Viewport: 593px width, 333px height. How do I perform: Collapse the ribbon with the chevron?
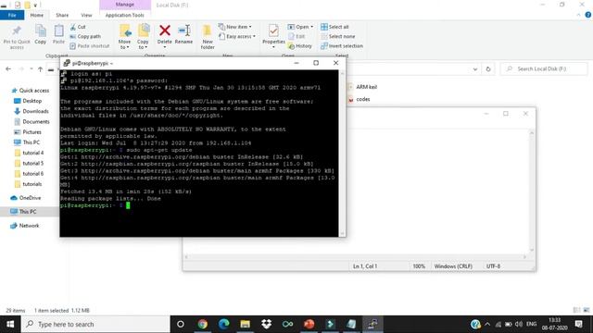tap(578, 15)
